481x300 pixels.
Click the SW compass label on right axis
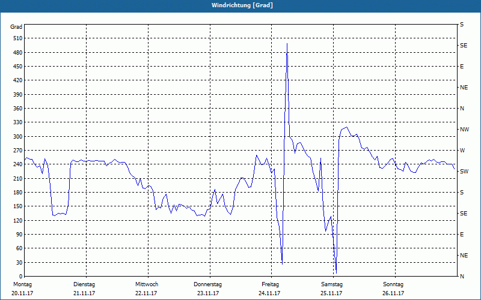pyautogui.click(x=464, y=172)
